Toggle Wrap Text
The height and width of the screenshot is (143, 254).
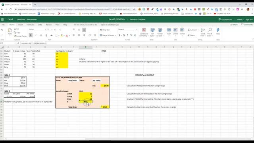105,30
